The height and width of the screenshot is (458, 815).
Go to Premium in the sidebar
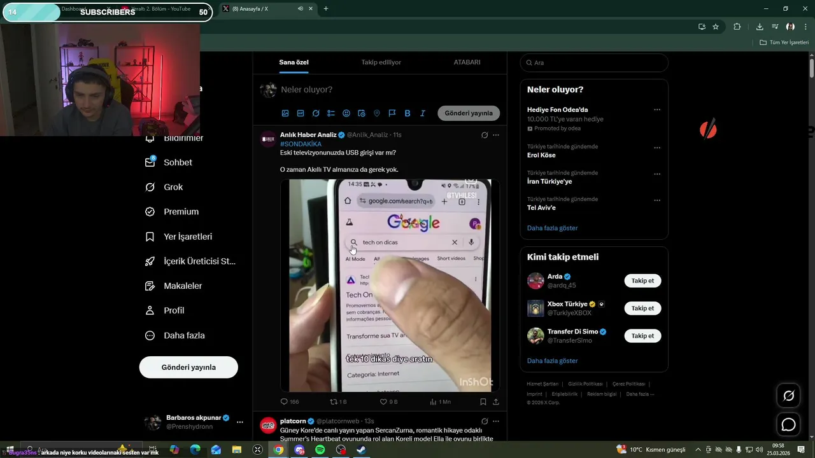[172, 212]
